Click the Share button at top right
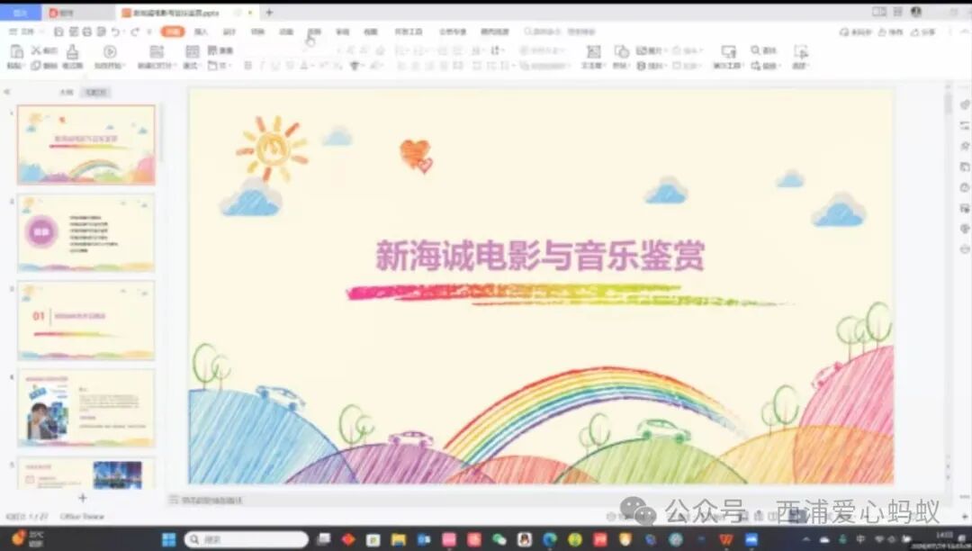Image resolution: width=972 pixels, height=551 pixels. coord(922,32)
